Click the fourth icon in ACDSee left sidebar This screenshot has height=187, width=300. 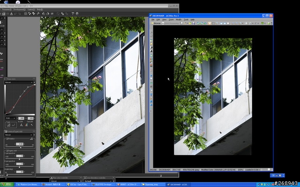(x=151, y=43)
